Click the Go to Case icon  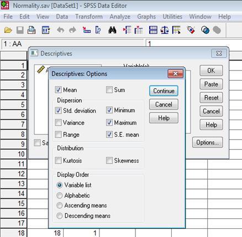(86, 30)
